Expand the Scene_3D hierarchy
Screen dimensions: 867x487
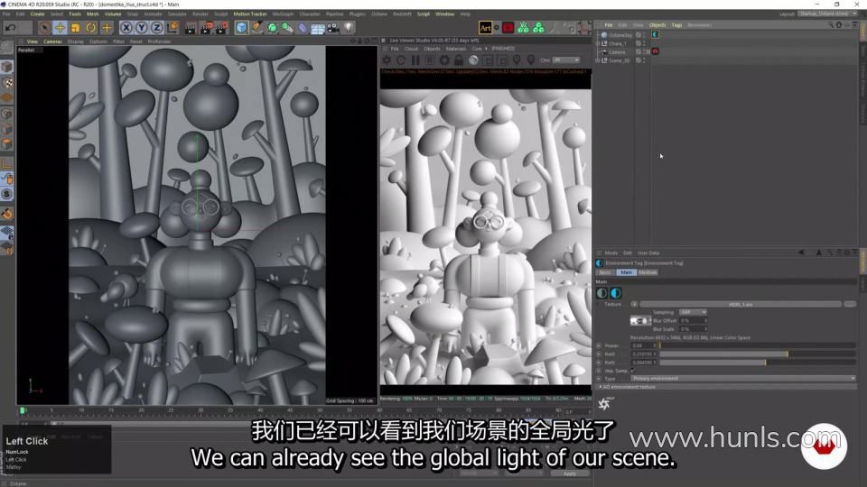[598, 60]
